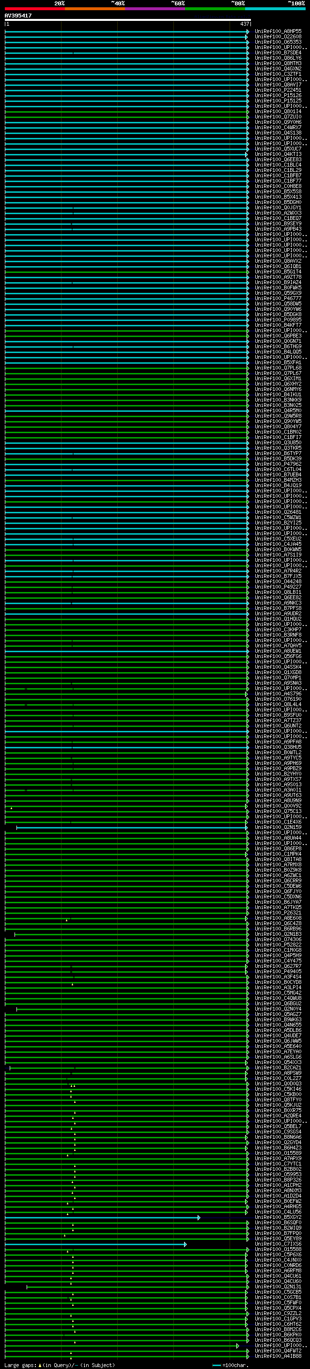The width and height of the screenshot is (310, 1369).
Task: Open hit UniRef100_B7SDE4
Action: pyautogui.click(x=278, y=52)
